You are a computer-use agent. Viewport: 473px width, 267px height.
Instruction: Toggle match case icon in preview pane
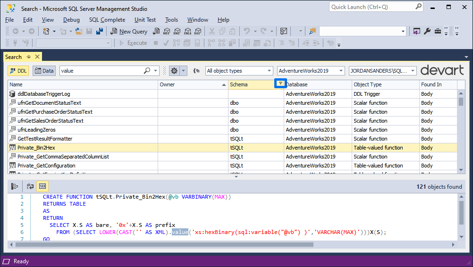(30, 186)
